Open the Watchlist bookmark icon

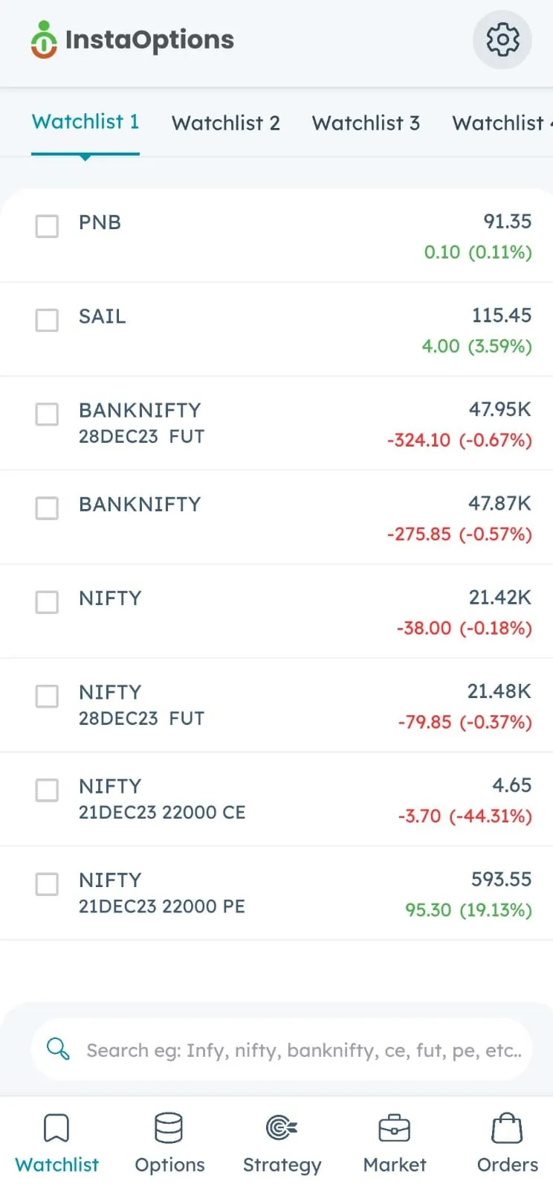56,1127
